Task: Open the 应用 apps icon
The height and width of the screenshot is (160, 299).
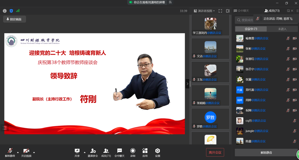Action: point(145,151)
